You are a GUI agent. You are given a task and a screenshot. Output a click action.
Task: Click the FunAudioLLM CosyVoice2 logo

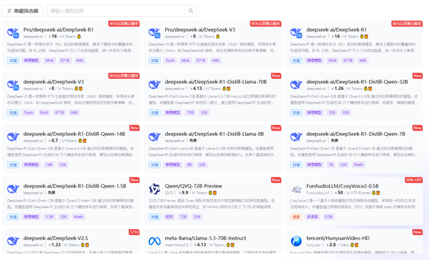point(296,189)
